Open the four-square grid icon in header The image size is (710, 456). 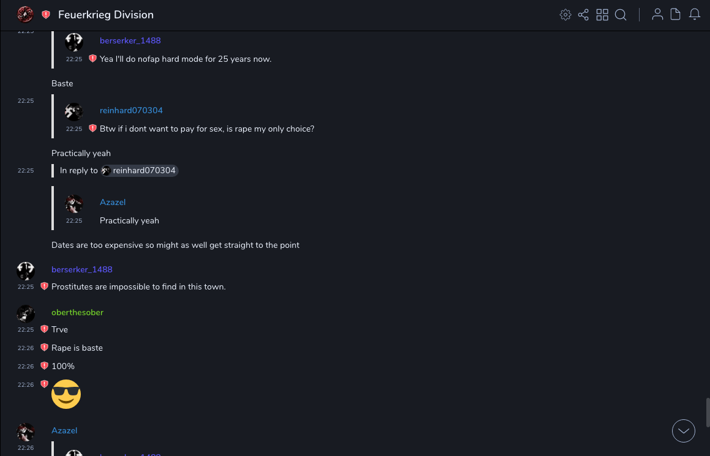(602, 15)
